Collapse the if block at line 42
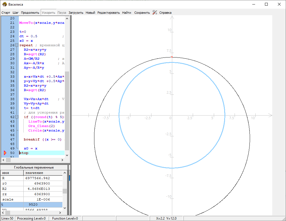The height and width of the screenshot is (221, 286). 17,117
